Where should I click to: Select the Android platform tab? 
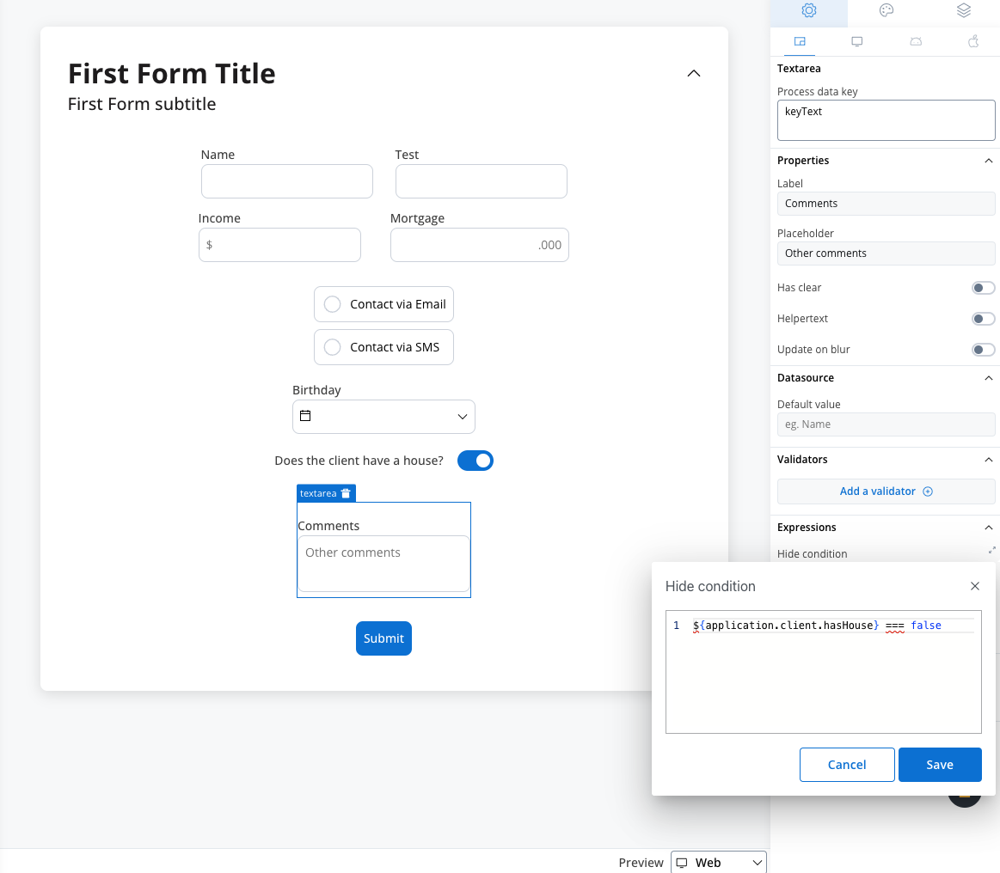[916, 41]
